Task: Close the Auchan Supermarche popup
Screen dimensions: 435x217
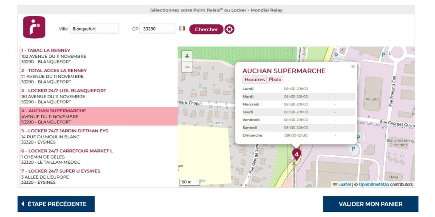Action: 353,66
